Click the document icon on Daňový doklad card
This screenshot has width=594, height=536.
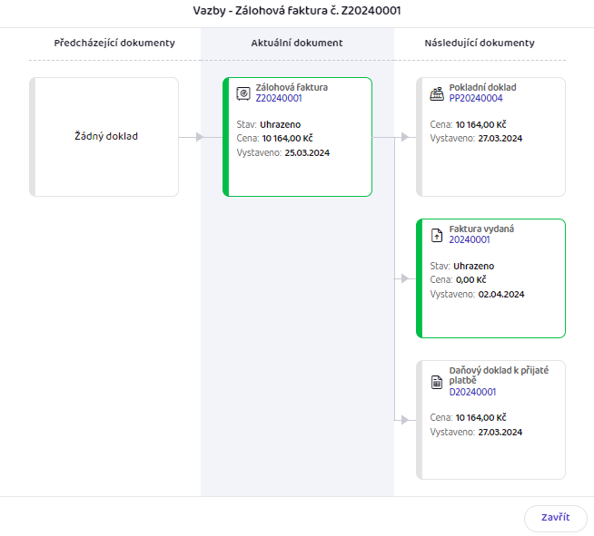437,382
